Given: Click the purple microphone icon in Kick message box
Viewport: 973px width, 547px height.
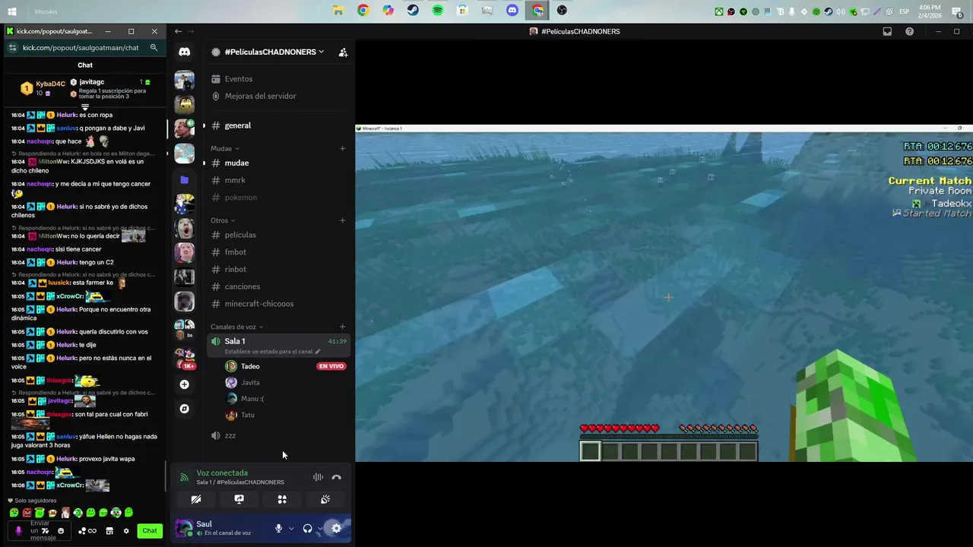Looking at the screenshot, I should 19,531.
